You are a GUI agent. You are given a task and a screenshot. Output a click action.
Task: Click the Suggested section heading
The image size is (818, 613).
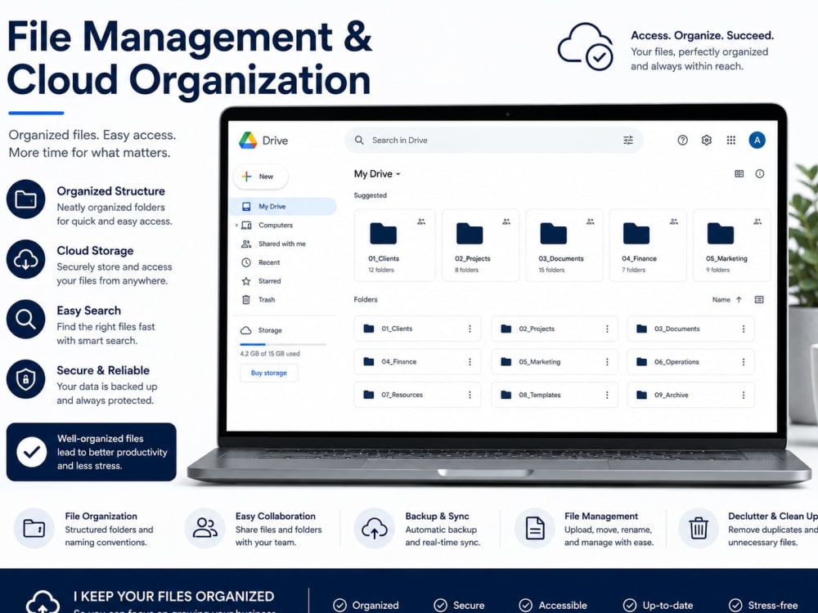(371, 195)
